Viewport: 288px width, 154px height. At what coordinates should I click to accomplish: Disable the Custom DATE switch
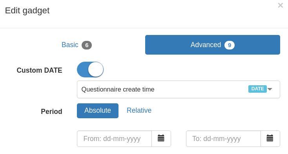tap(90, 70)
